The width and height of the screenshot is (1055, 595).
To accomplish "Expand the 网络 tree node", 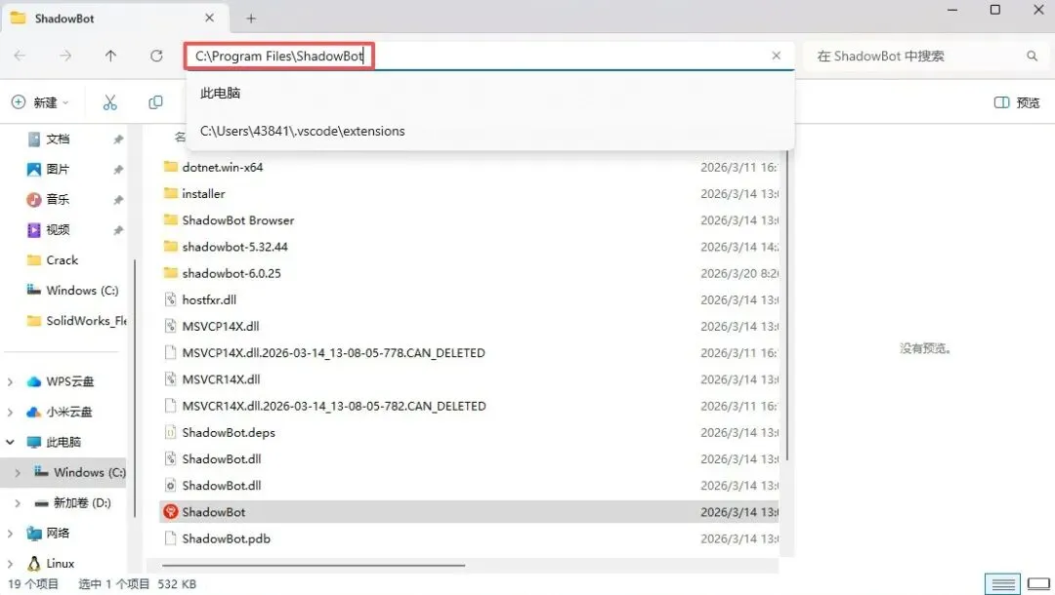I will [x=10, y=534].
